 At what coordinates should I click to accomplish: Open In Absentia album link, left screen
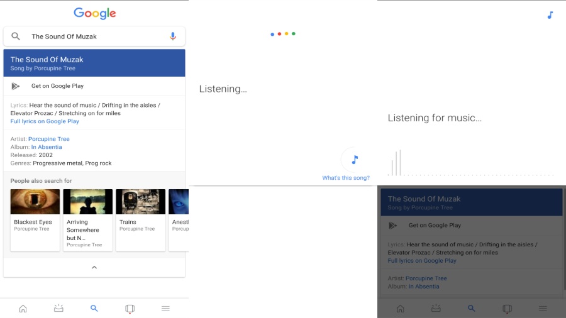(47, 147)
